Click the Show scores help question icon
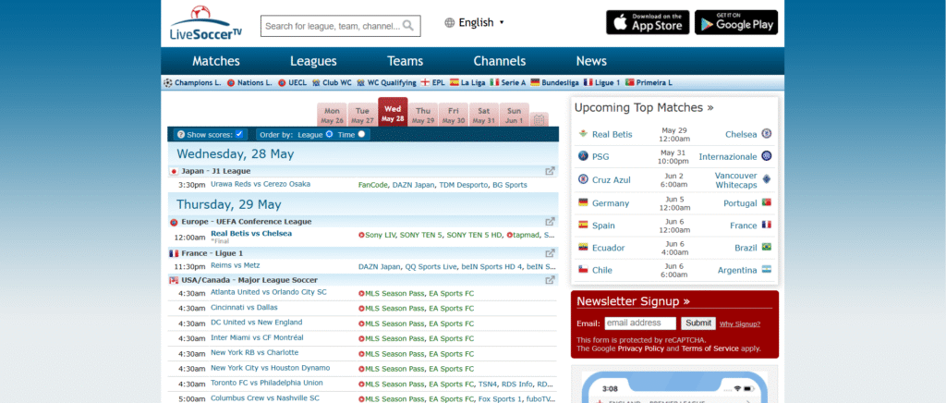Viewport: 946px width, 403px height. pos(181,135)
